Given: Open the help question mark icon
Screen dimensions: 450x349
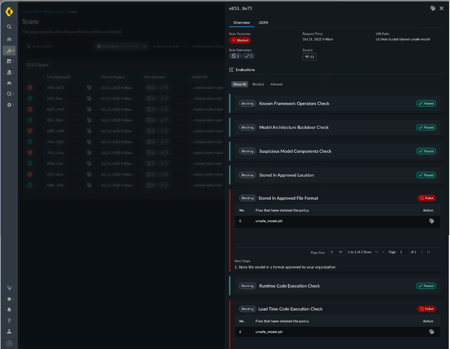Looking at the screenshot, I should click(x=9, y=321).
